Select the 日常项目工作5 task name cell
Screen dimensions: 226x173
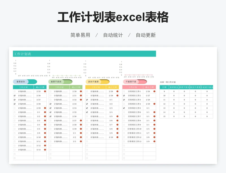point(134,108)
